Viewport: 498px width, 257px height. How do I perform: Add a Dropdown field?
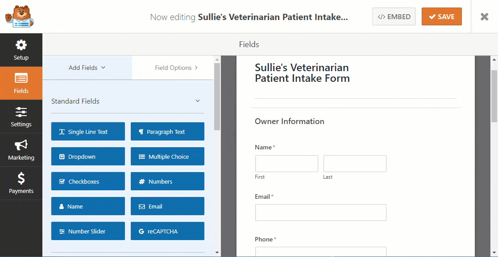(x=88, y=157)
